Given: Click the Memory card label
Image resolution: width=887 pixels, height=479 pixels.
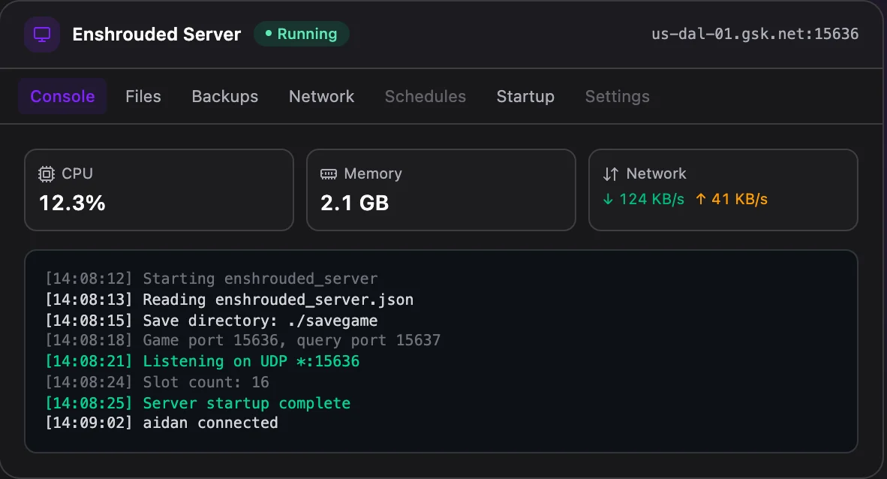Looking at the screenshot, I should point(373,174).
